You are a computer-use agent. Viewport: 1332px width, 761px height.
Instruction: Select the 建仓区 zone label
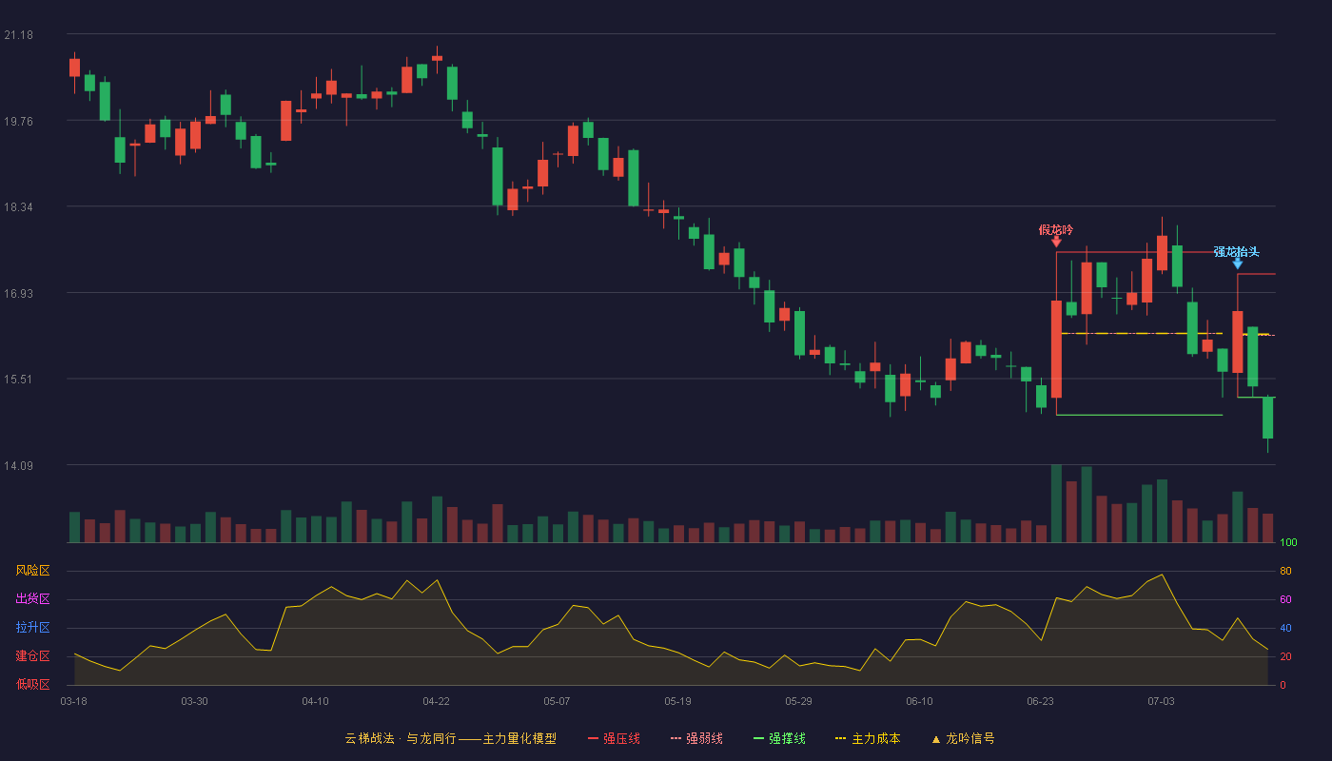point(32,656)
